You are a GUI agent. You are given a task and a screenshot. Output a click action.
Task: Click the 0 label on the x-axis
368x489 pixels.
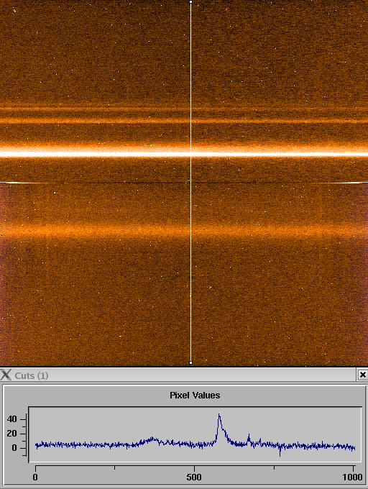tap(35, 477)
